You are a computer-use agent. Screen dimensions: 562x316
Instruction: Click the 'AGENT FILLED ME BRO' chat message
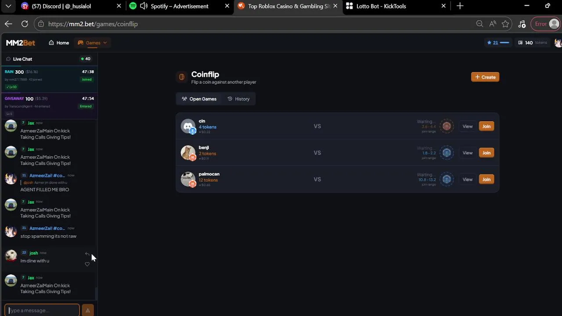pyautogui.click(x=45, y=190)
